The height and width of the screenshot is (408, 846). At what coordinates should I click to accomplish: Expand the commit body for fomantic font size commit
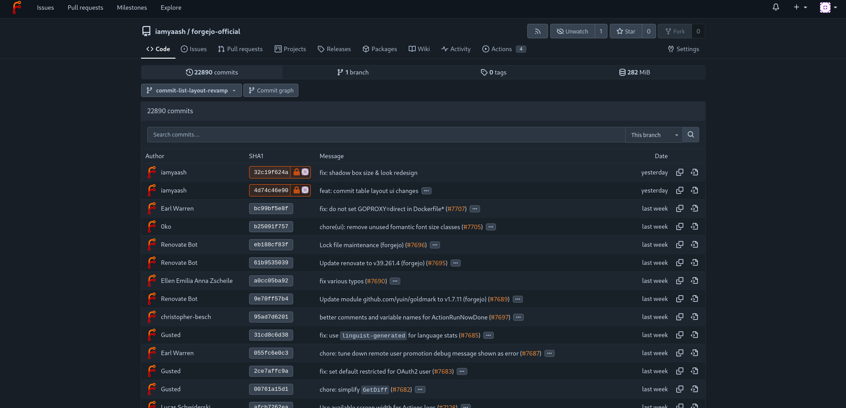click(x=491, y=227)
